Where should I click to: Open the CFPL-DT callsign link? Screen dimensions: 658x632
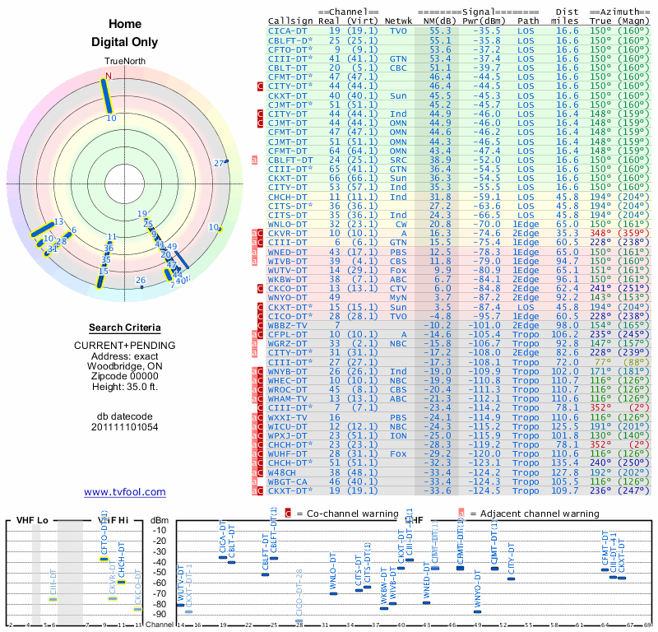pos(287,335)
